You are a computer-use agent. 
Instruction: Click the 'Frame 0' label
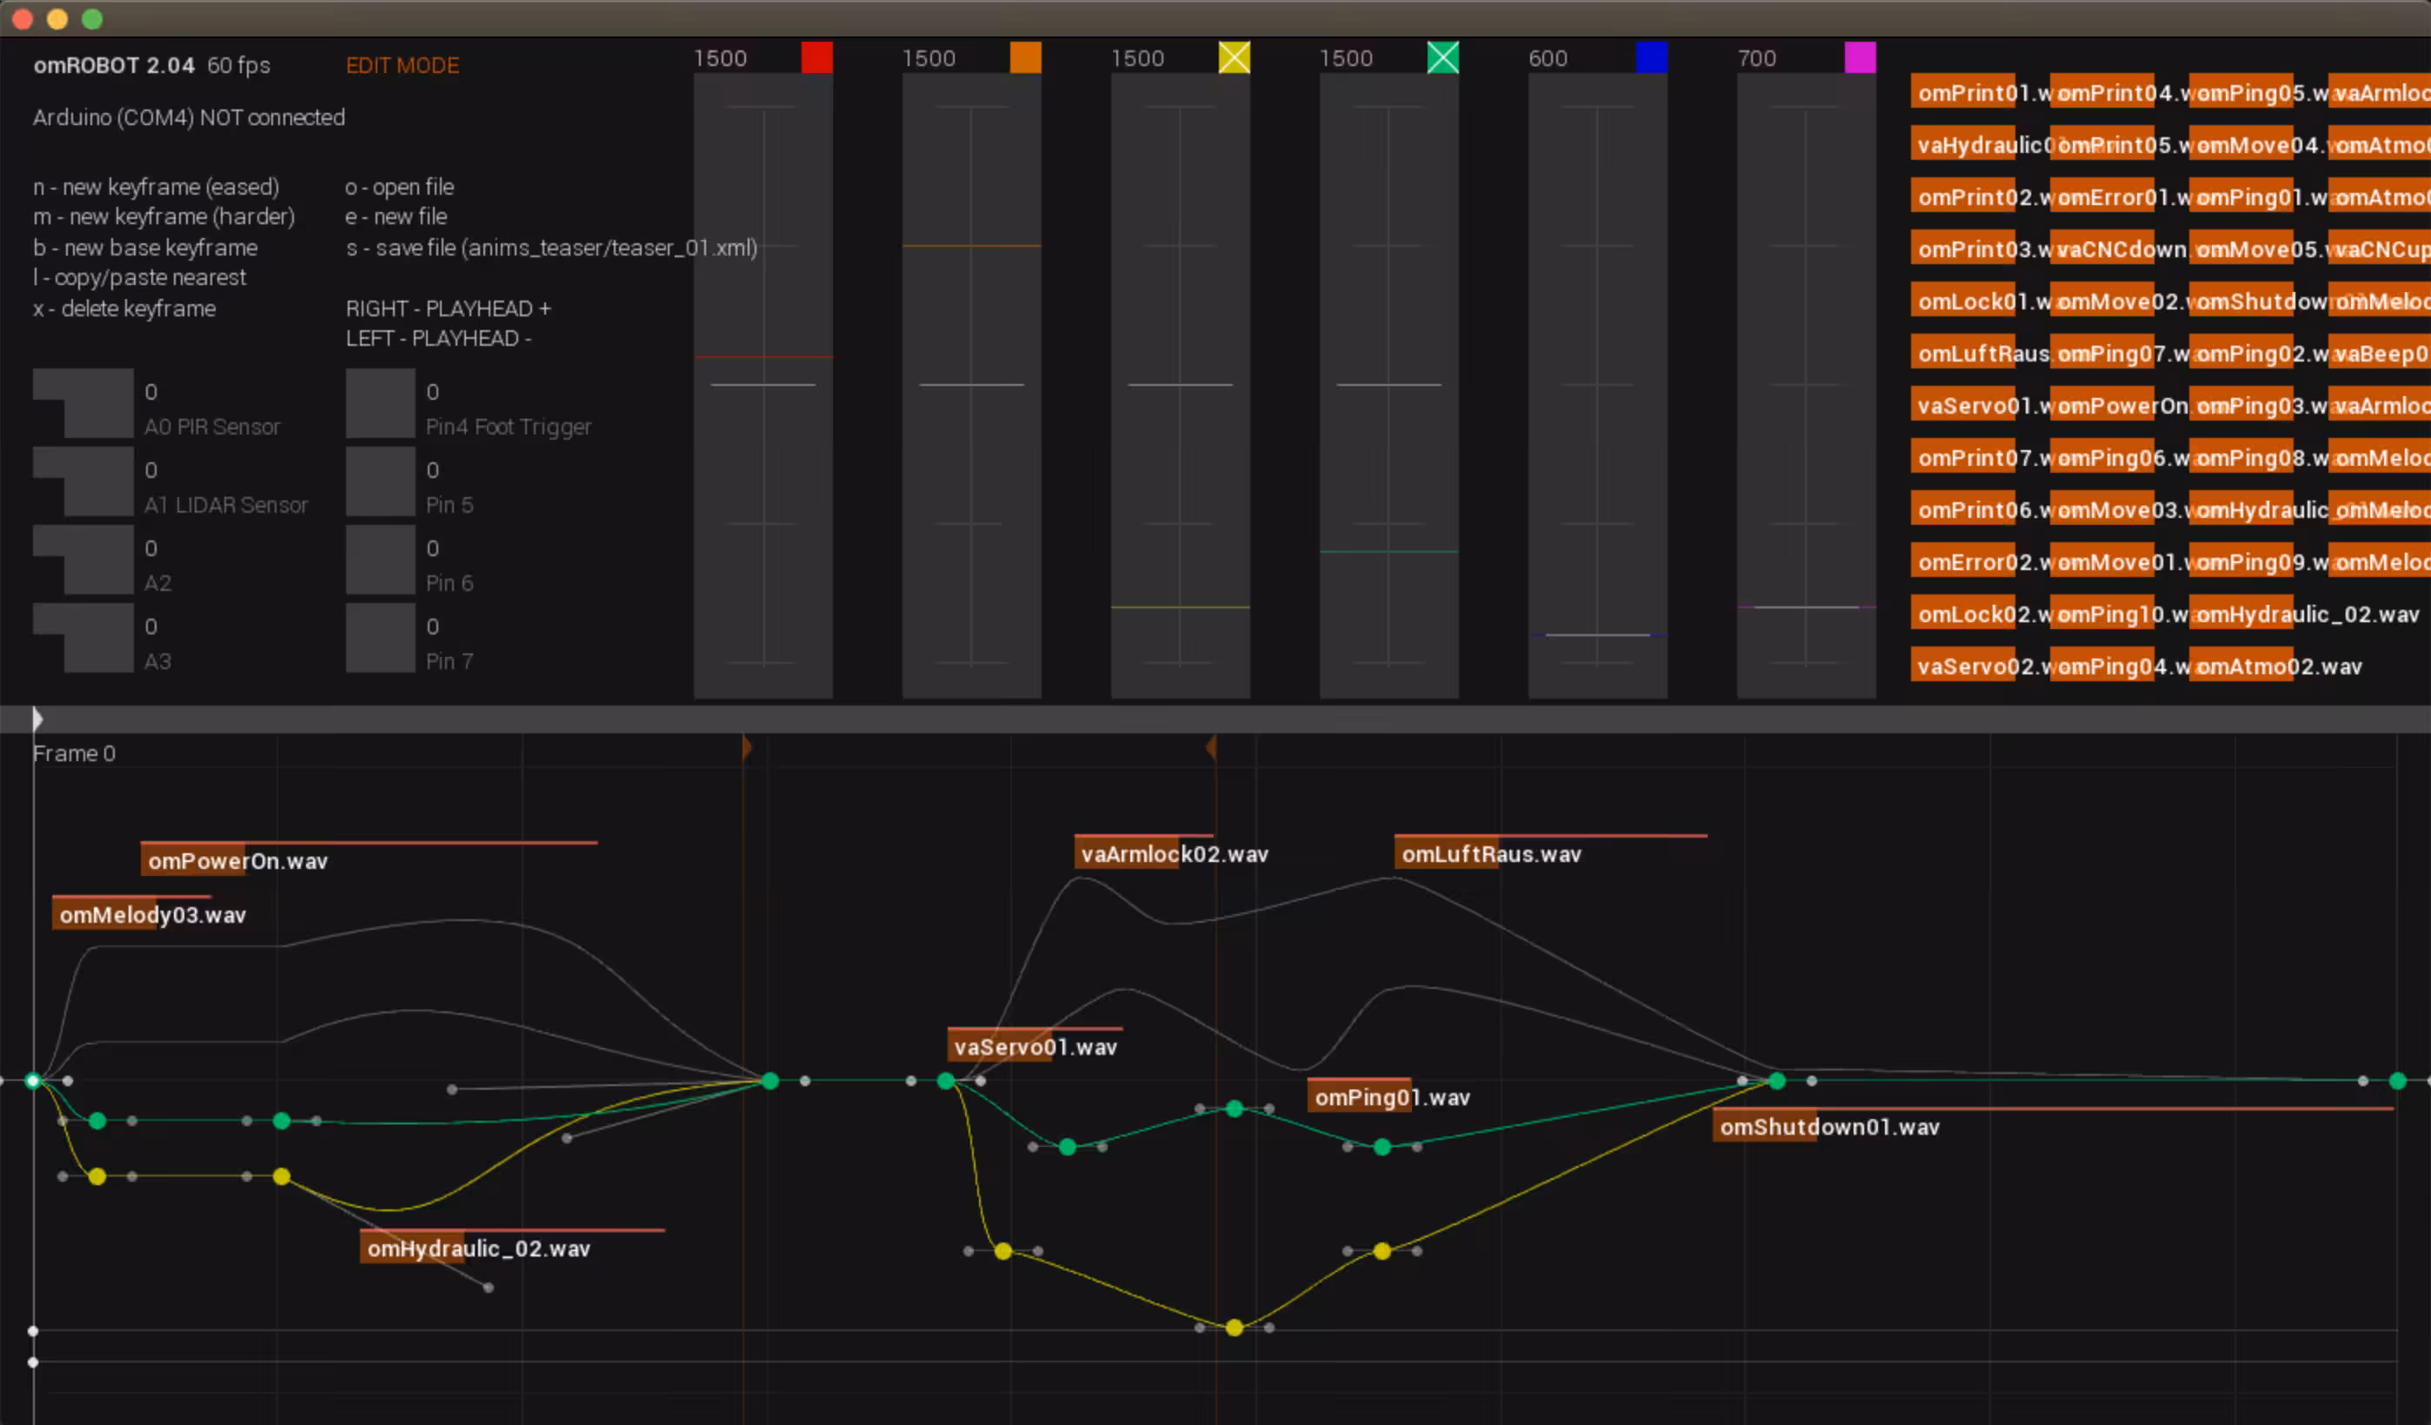click(74, 753)
